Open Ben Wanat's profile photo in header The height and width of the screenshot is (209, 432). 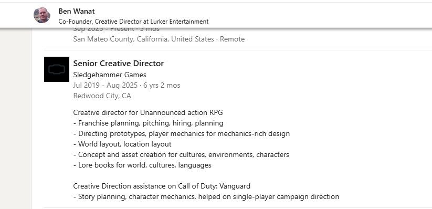click(42, 15)
